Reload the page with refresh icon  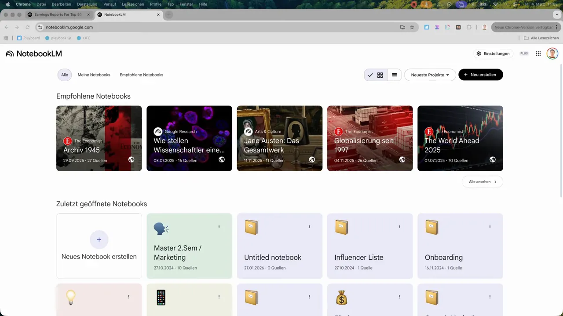click(x=27, y=27)
